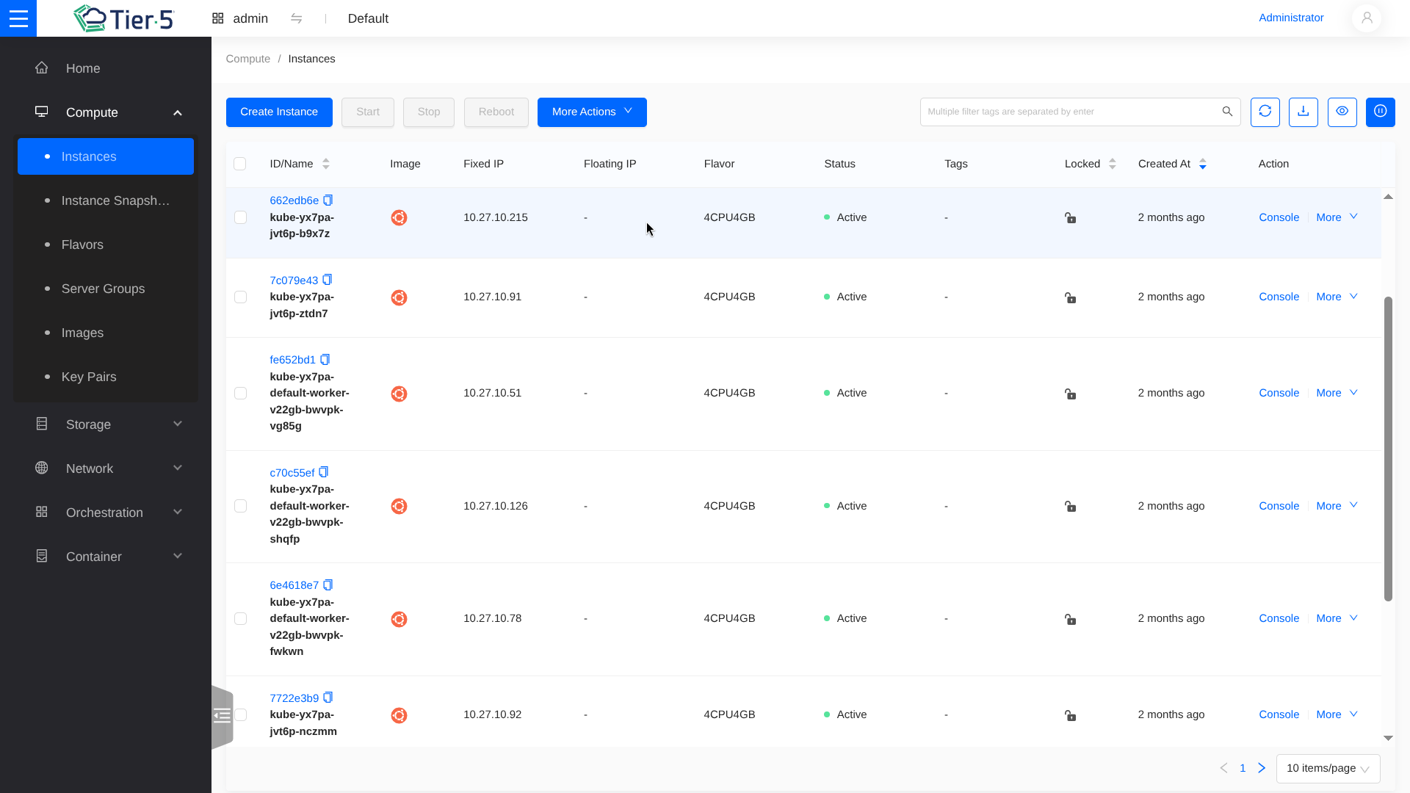Click the pause auto-refresh icon button
Viewport: 1410px width, 793px height.
pos(1380,112)
